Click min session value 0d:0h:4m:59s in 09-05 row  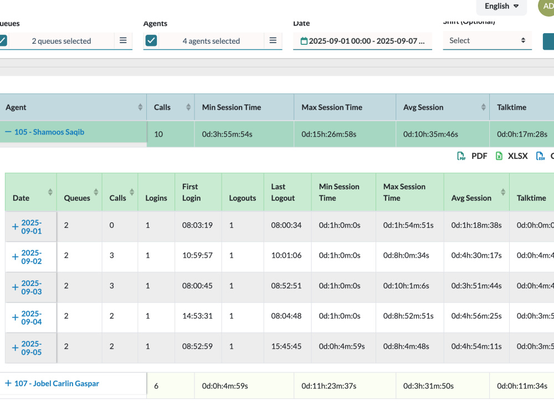point(342,346)
